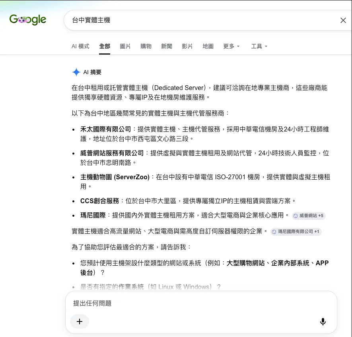Click the bold text 主機動物園 (ServerZoo)
This screenshot has width=352, height=337.
[x=115, y=177]
